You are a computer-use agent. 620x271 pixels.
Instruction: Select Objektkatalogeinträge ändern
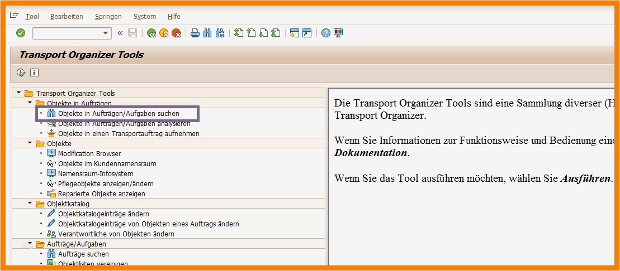click(x=103, y=214)
